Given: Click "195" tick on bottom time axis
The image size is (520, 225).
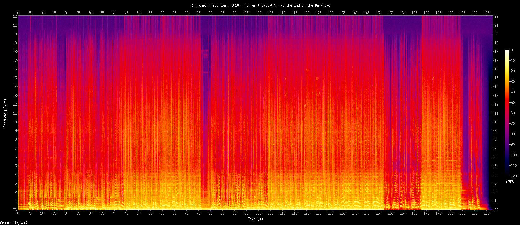Looking at the screenshot, I should click(487, 213).
